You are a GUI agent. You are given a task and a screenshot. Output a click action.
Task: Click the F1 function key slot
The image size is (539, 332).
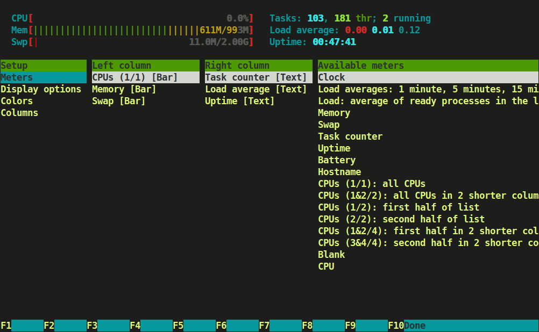tap(22, 326)
